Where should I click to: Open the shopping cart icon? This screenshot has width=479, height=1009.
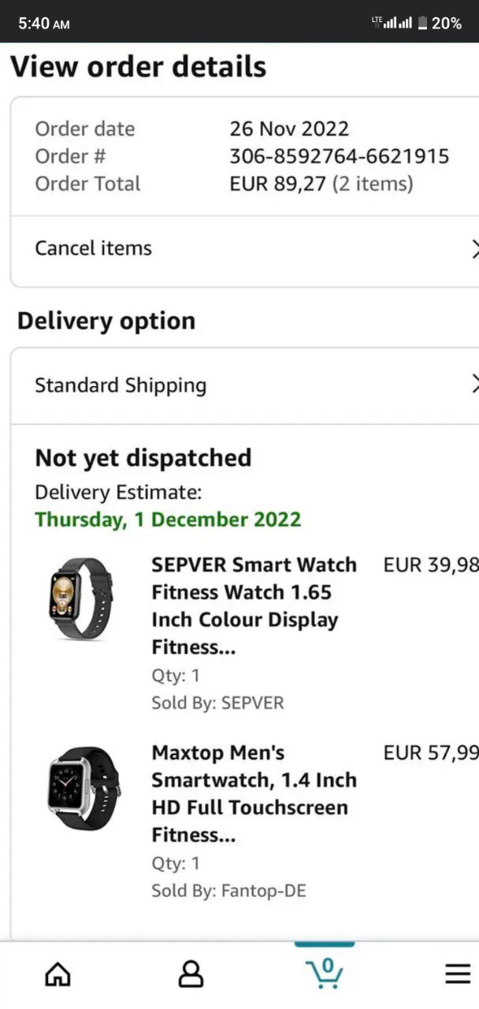(x=325, y=973)
